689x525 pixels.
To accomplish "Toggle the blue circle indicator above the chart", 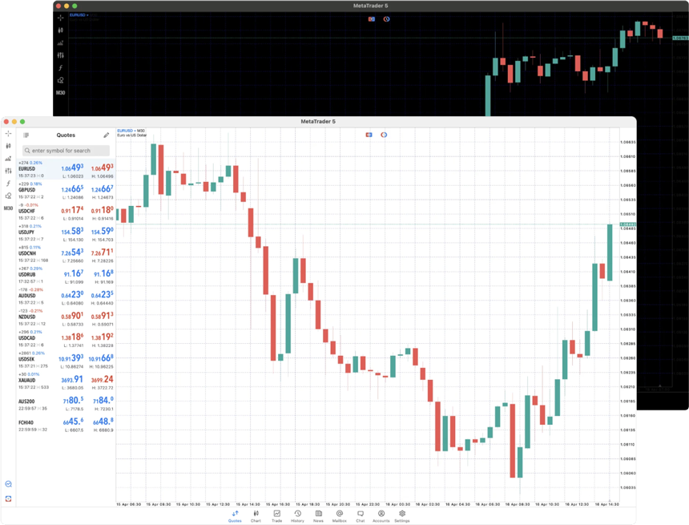I will click(x=384, y=135).
